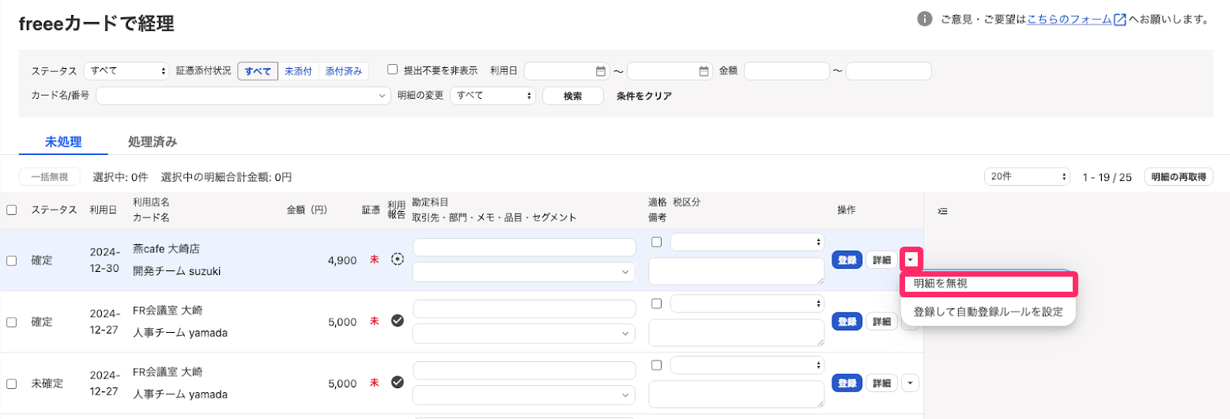Tick the select-all checkbox in the table header
The image size is (1230, 419).
[x=11, y=210]
